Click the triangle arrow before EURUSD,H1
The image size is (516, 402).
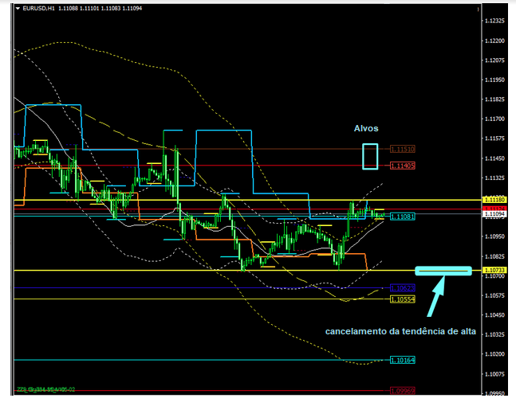(18, 8)
